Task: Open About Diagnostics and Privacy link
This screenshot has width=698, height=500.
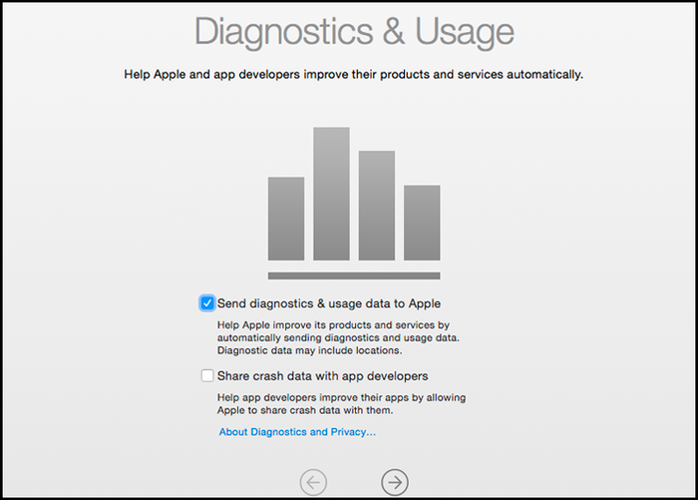Action: (297, 432)
